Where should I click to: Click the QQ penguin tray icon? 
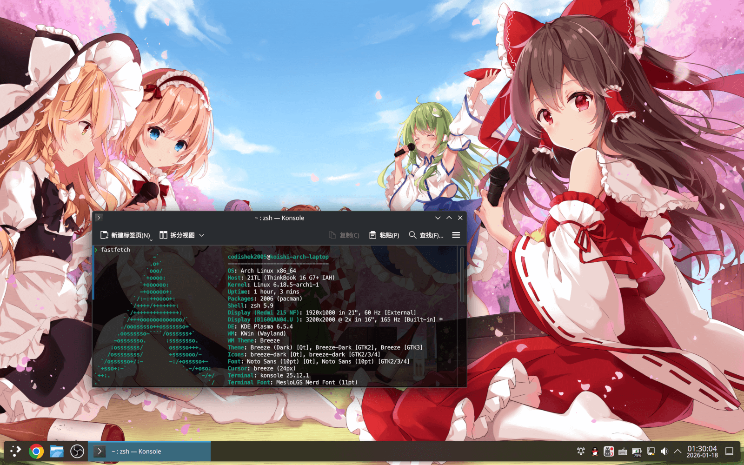595,451
